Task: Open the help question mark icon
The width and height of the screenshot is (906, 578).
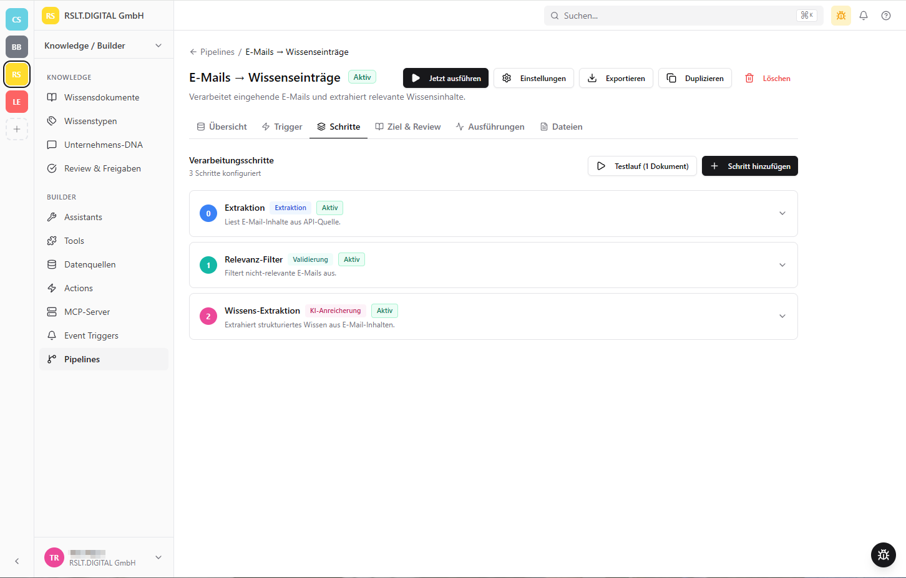Action: point(886,16)
